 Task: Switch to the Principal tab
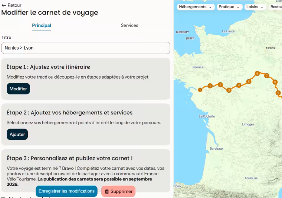[42, 25]
